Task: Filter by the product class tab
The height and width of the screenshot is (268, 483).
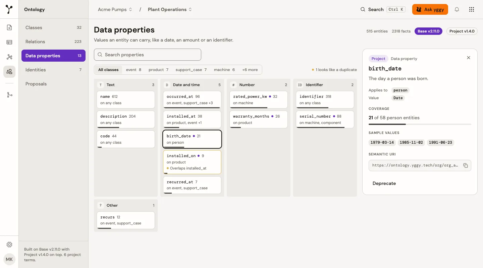Action: pos(158,70)
